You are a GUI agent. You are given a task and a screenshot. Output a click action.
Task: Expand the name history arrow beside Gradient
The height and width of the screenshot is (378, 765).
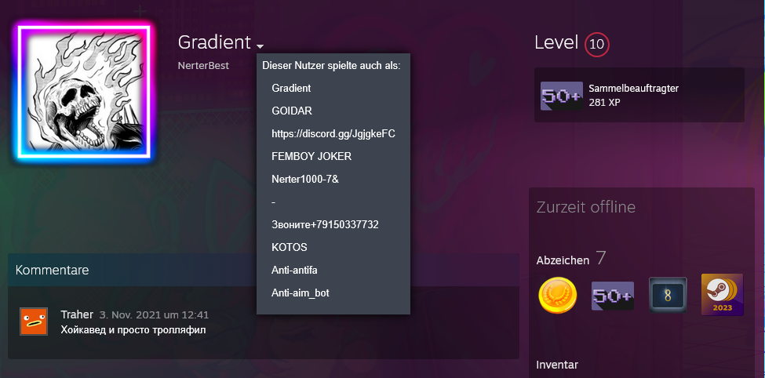260,46
